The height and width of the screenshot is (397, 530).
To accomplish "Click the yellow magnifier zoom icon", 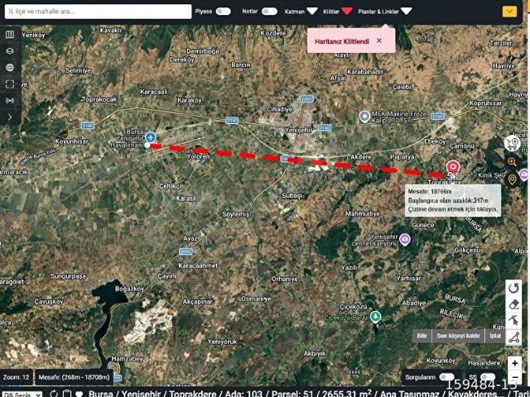I will (513, 162).
